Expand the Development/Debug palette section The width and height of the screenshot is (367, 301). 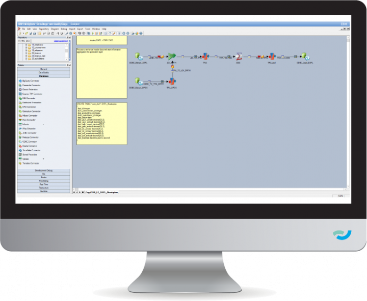point(44,171)
